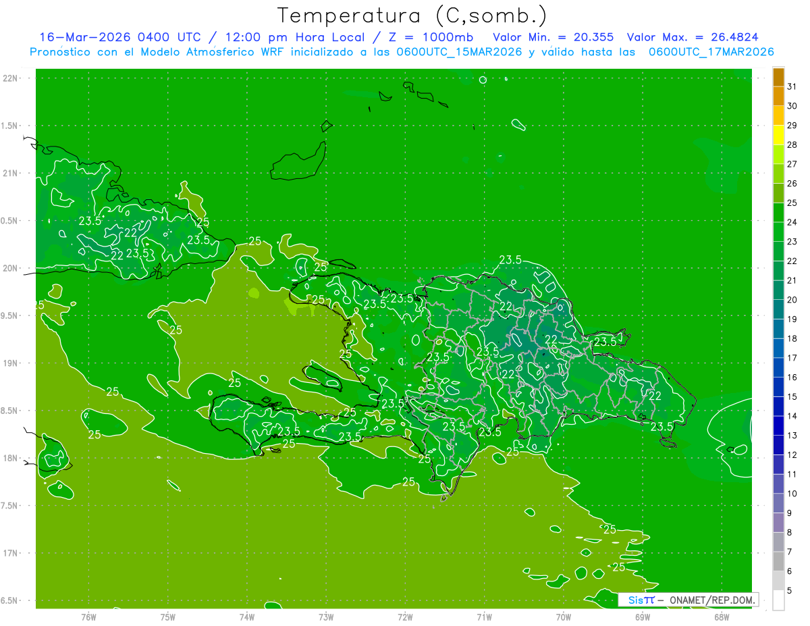Click the valid-until time "0600UTC_17MAR2026"
This screenshot has width=810, height=626.
(x=711, y=52)
